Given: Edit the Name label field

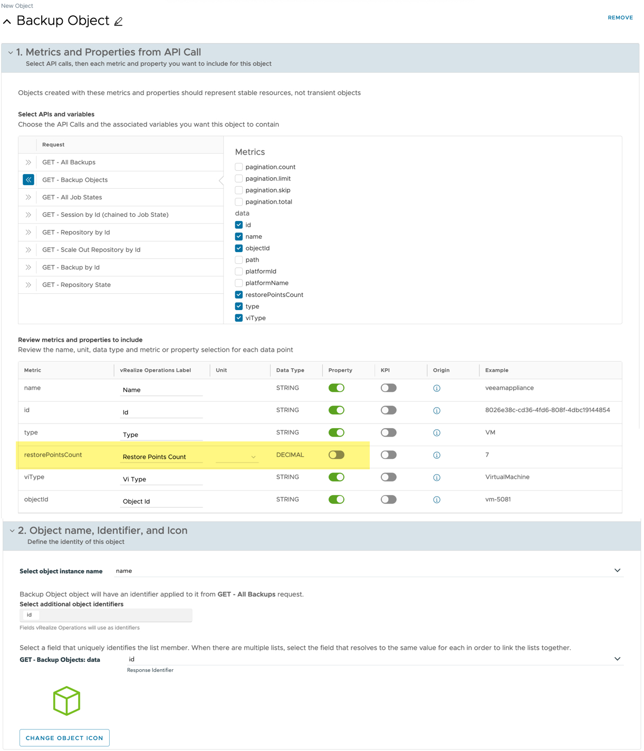Looking at the screenshot, I should pyautogui.click(x=161, y=390).
